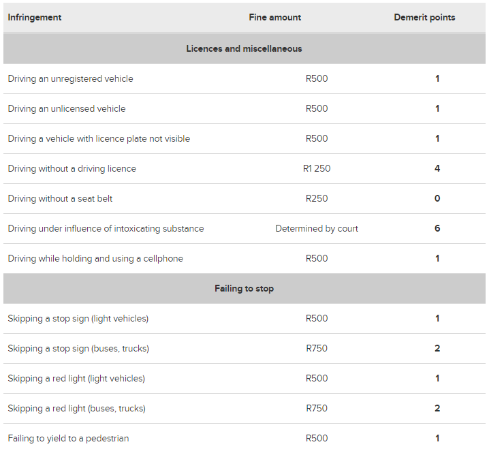Click the R1 250 fine amount
The image size is (489, 453).
317,168
